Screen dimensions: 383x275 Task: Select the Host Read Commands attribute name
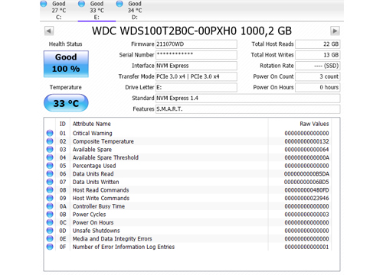100,190
